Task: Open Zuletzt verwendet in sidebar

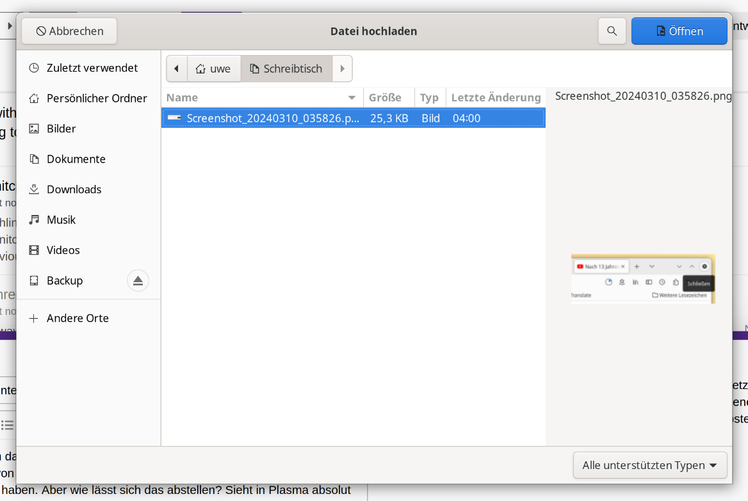Action: [89, 68]
